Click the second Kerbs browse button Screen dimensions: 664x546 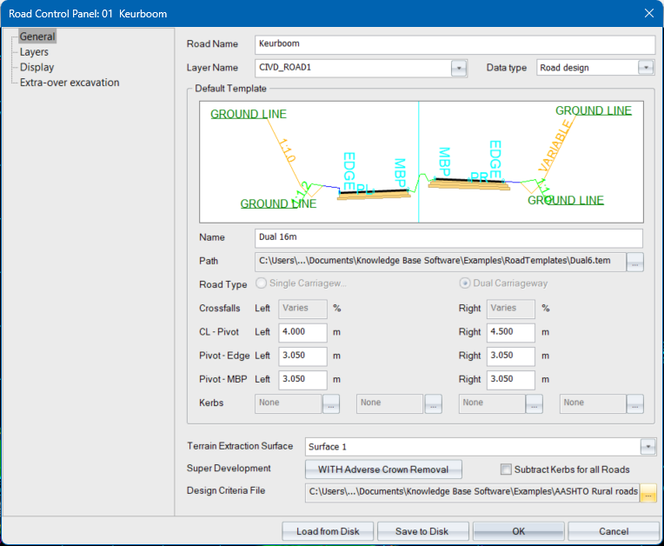coord(433,403)
